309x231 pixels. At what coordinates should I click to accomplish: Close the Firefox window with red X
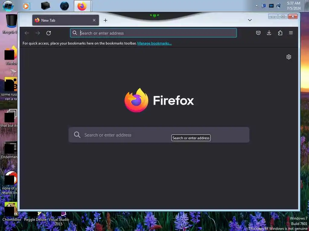pos(293,17)
